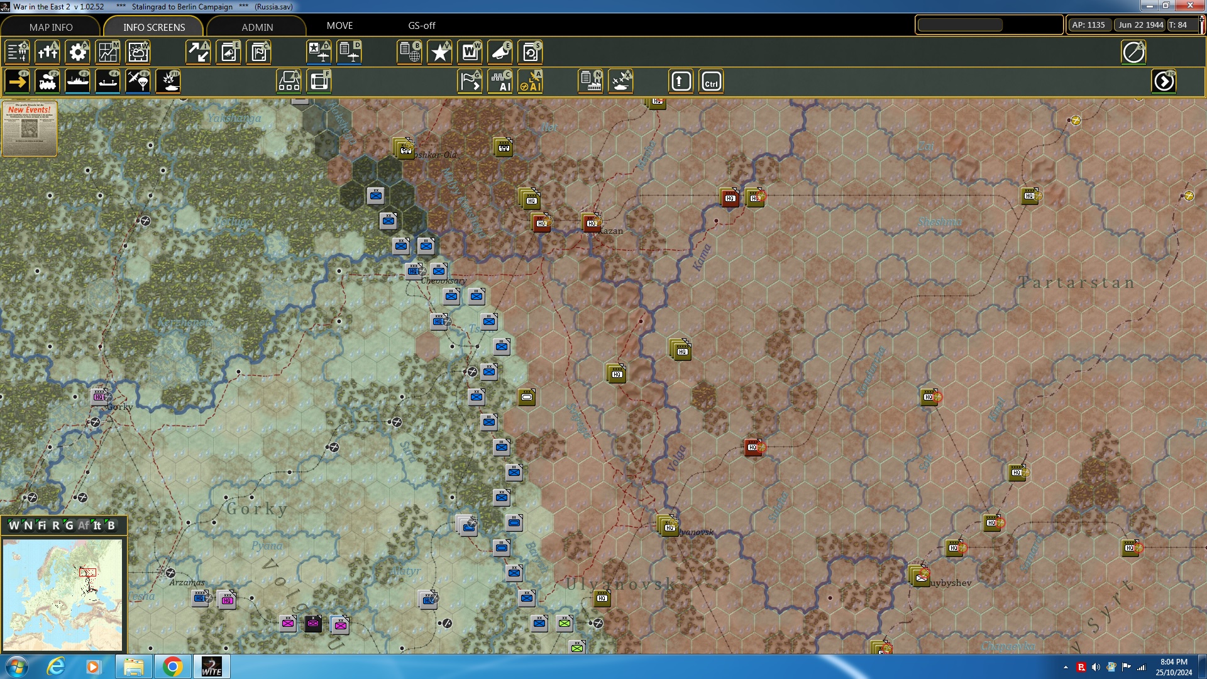1207x679 pixels.
Task: Open the Victory star icon
Action: tap(440, 52)
